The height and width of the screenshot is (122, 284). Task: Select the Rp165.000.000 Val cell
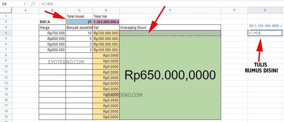(x=106, y=44)
